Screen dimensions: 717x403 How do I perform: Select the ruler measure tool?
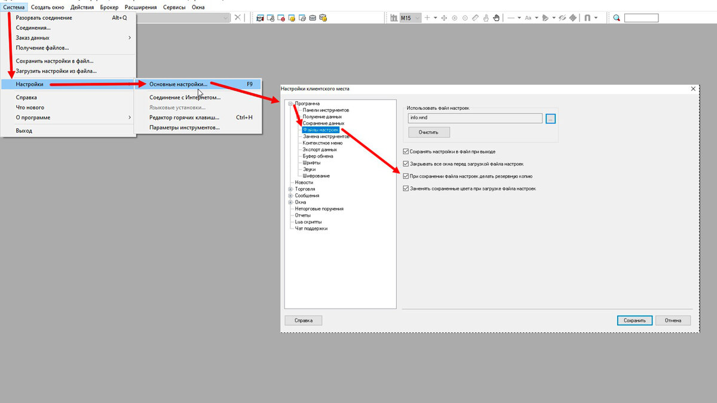click(x=476, y=18)
